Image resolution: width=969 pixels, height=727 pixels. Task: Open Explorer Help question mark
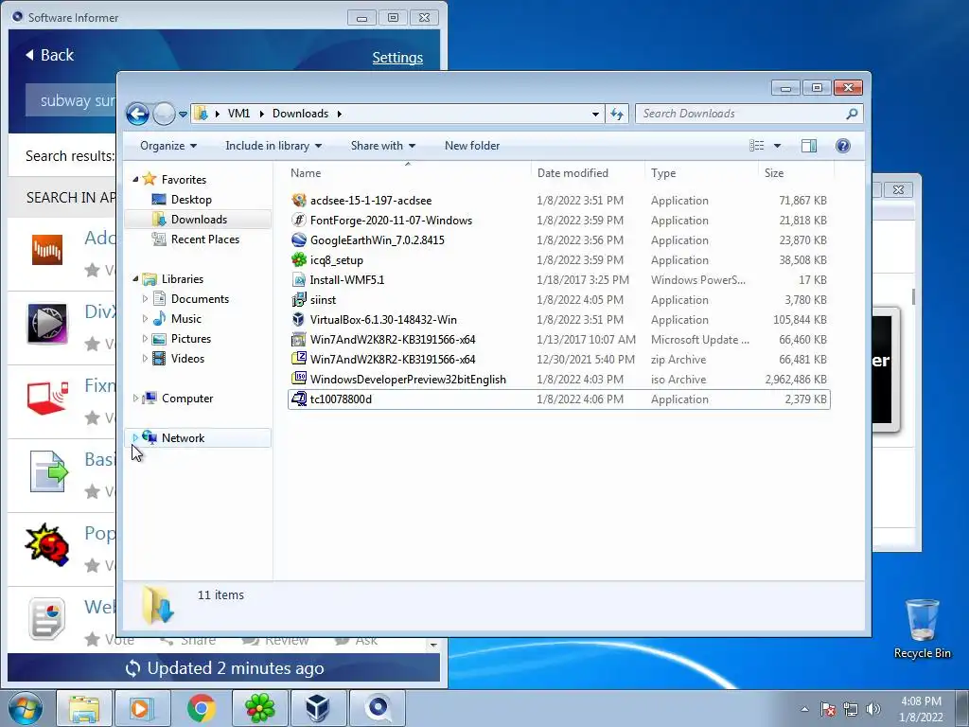tap(843, 145)
